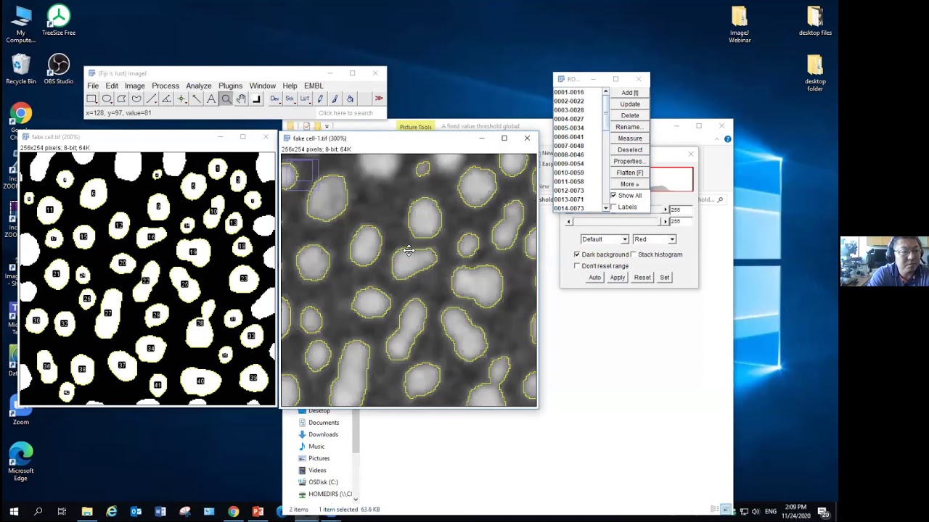Click the Measure button in ROI Manager
The height and width of the screenshot is (522, 929).
630,138
